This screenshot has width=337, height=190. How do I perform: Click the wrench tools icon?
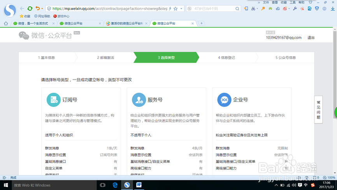coord(295,9)
